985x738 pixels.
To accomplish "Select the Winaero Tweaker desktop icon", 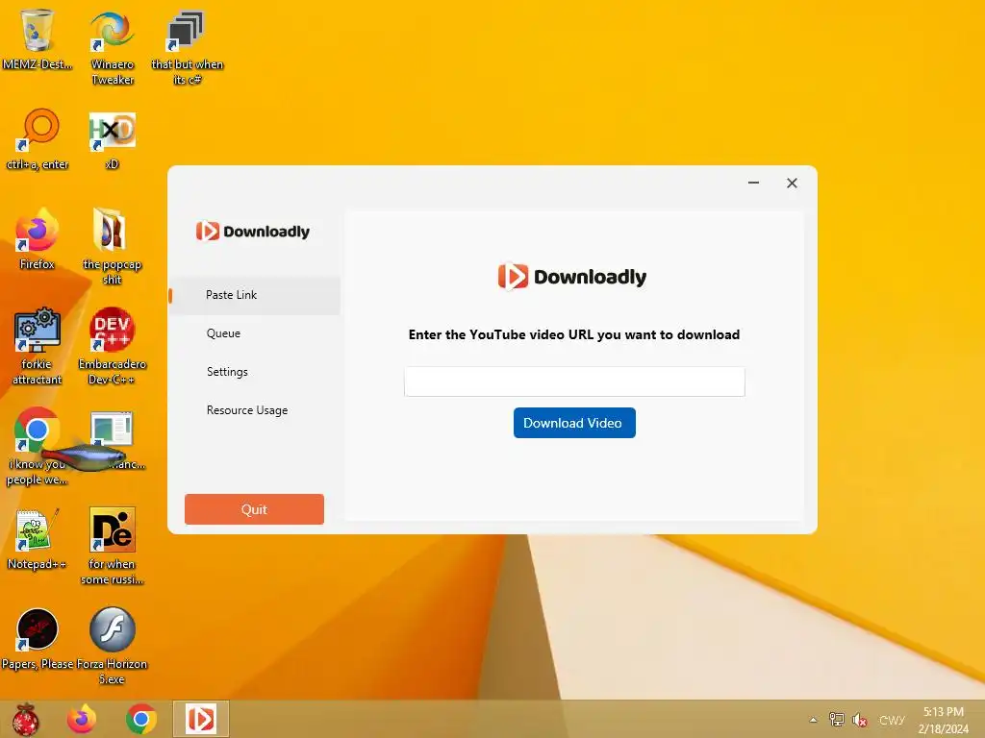I will point(112,47).
